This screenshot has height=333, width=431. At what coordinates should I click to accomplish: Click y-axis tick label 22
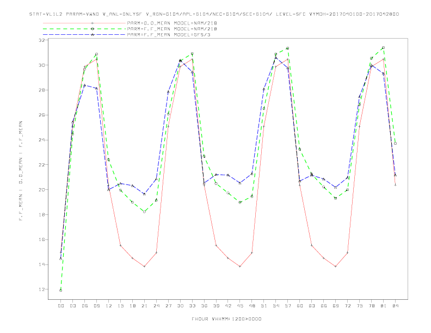coord(41,165)
